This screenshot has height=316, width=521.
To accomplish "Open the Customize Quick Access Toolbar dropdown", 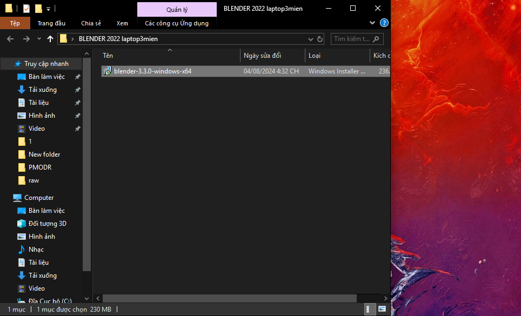I will click(x=49, y=9).
